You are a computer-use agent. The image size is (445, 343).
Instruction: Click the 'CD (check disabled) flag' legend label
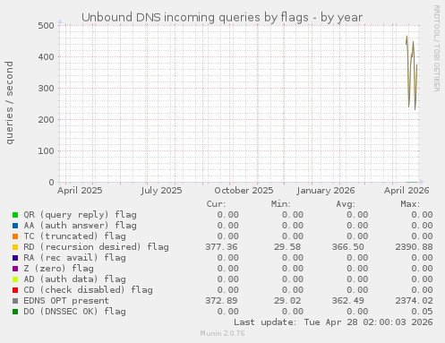(88, 290)
